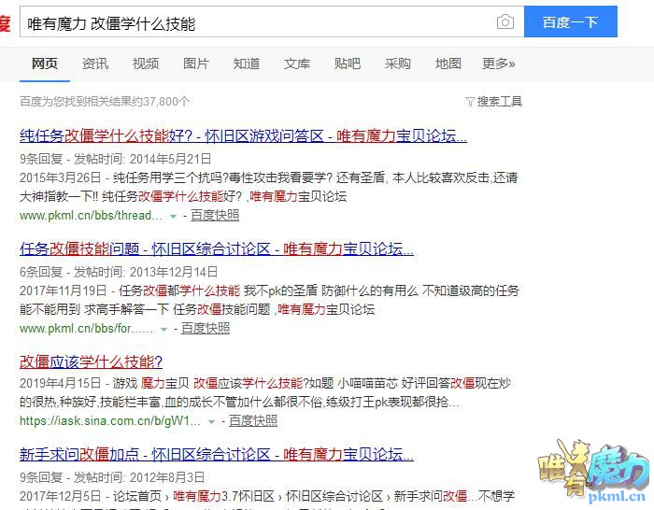The width and height of the screenshot is (654, 510).
Task: Open result 任务改僵技能问题
Action: 216,248
